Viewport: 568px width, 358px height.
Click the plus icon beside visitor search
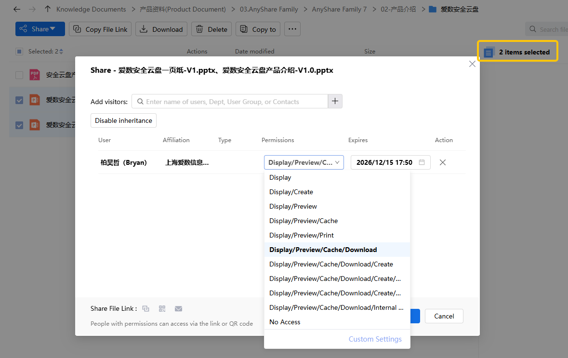(335, 101)
